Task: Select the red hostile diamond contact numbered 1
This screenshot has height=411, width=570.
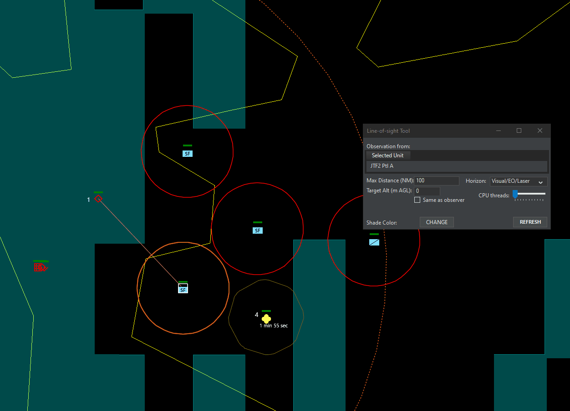Action: (98, 199)
